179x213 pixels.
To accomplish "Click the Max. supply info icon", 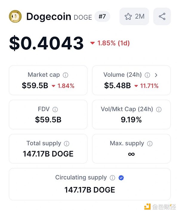I will point(150,144).
